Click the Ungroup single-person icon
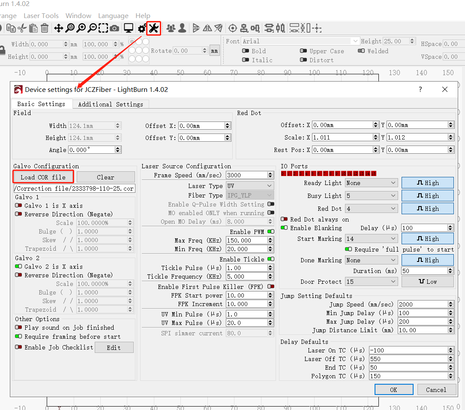This screenshot has width=465, height=410. click(x=182, y=28)
